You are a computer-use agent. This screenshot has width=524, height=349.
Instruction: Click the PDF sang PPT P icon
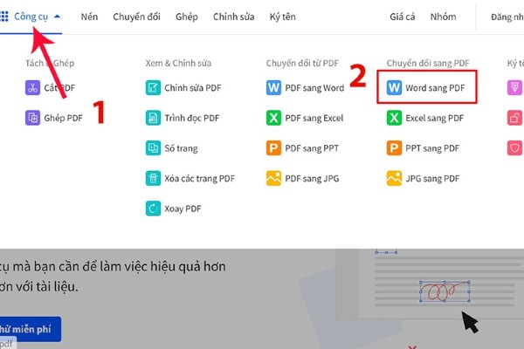coord(273,148)
